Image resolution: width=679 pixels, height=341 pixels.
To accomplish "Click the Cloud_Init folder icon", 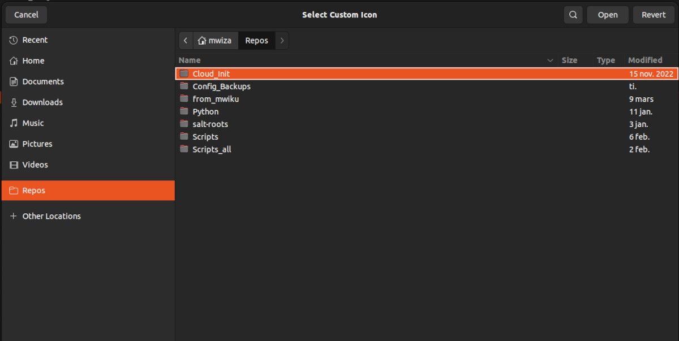I will [x=184, y=74].
